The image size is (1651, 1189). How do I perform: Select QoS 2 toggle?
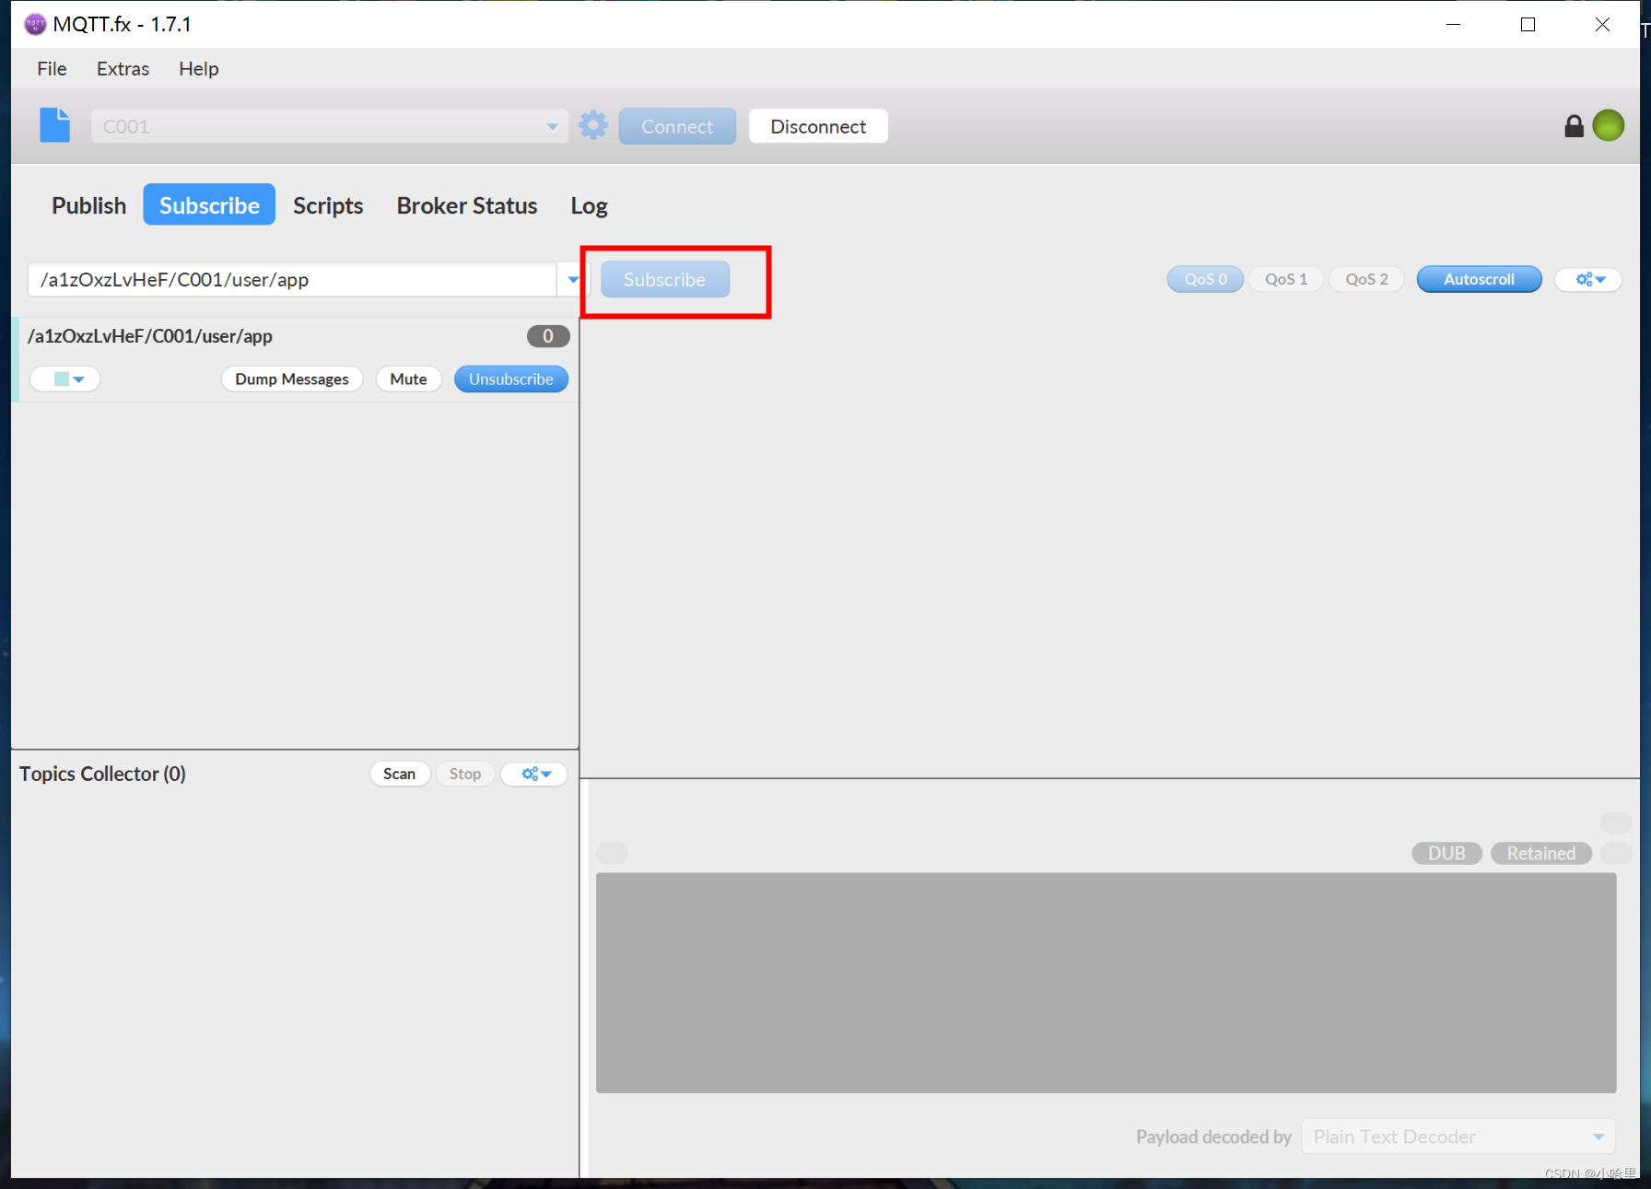(1366, 279)
